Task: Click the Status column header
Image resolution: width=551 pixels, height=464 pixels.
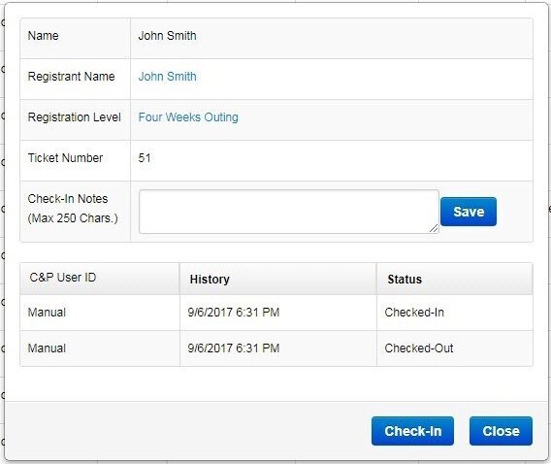Action: pos(405,280)
